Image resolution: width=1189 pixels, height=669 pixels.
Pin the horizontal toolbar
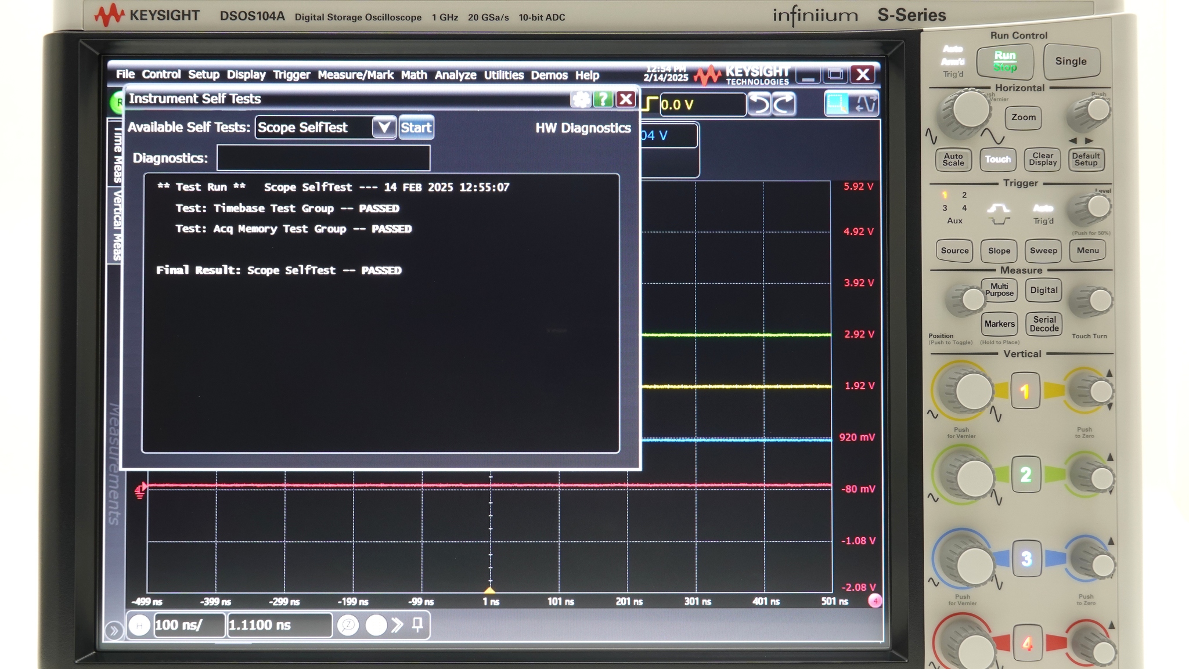417,625
